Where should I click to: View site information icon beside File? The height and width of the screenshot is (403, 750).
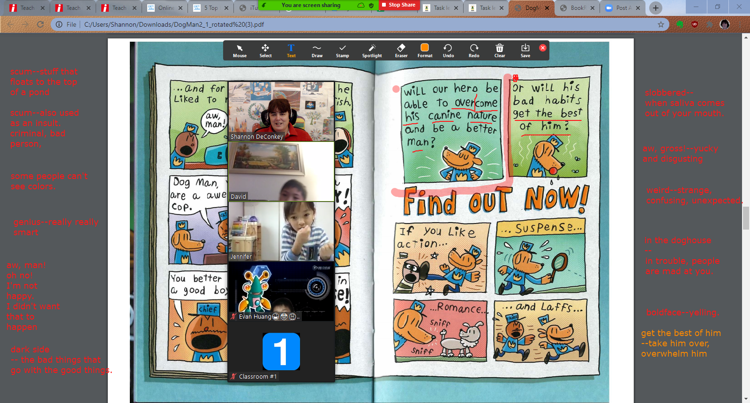click(59, 24)
